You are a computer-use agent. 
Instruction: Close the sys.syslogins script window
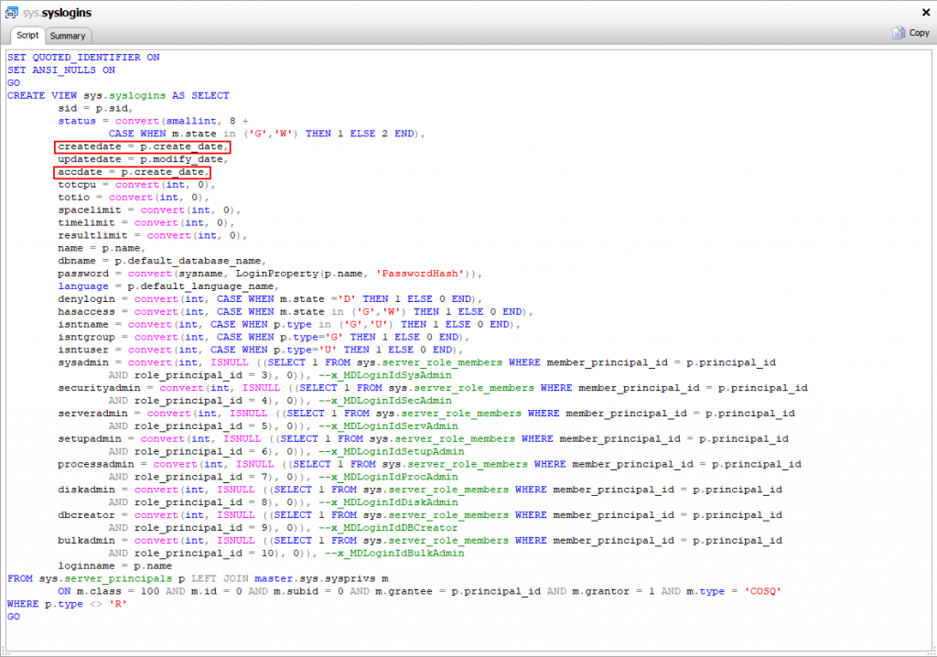pyautogui.click(x=926, y=12)
